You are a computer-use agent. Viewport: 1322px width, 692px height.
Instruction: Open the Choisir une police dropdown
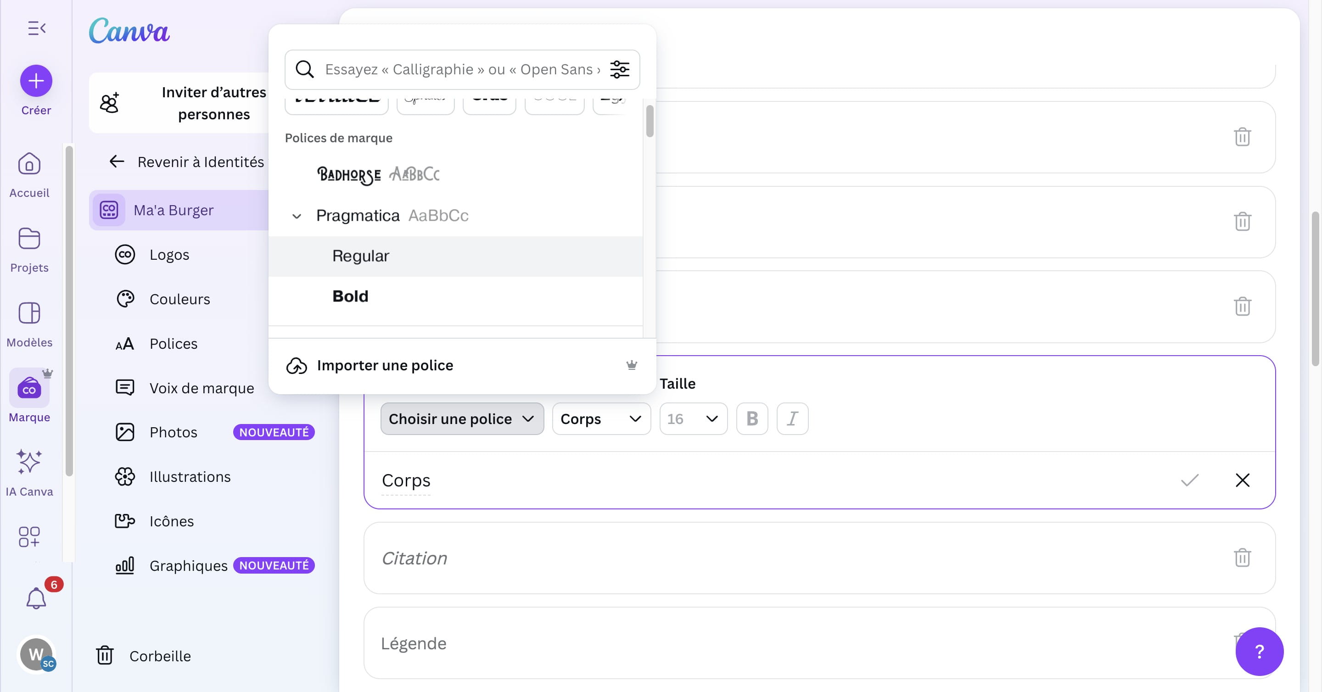(x=461, y=419)
